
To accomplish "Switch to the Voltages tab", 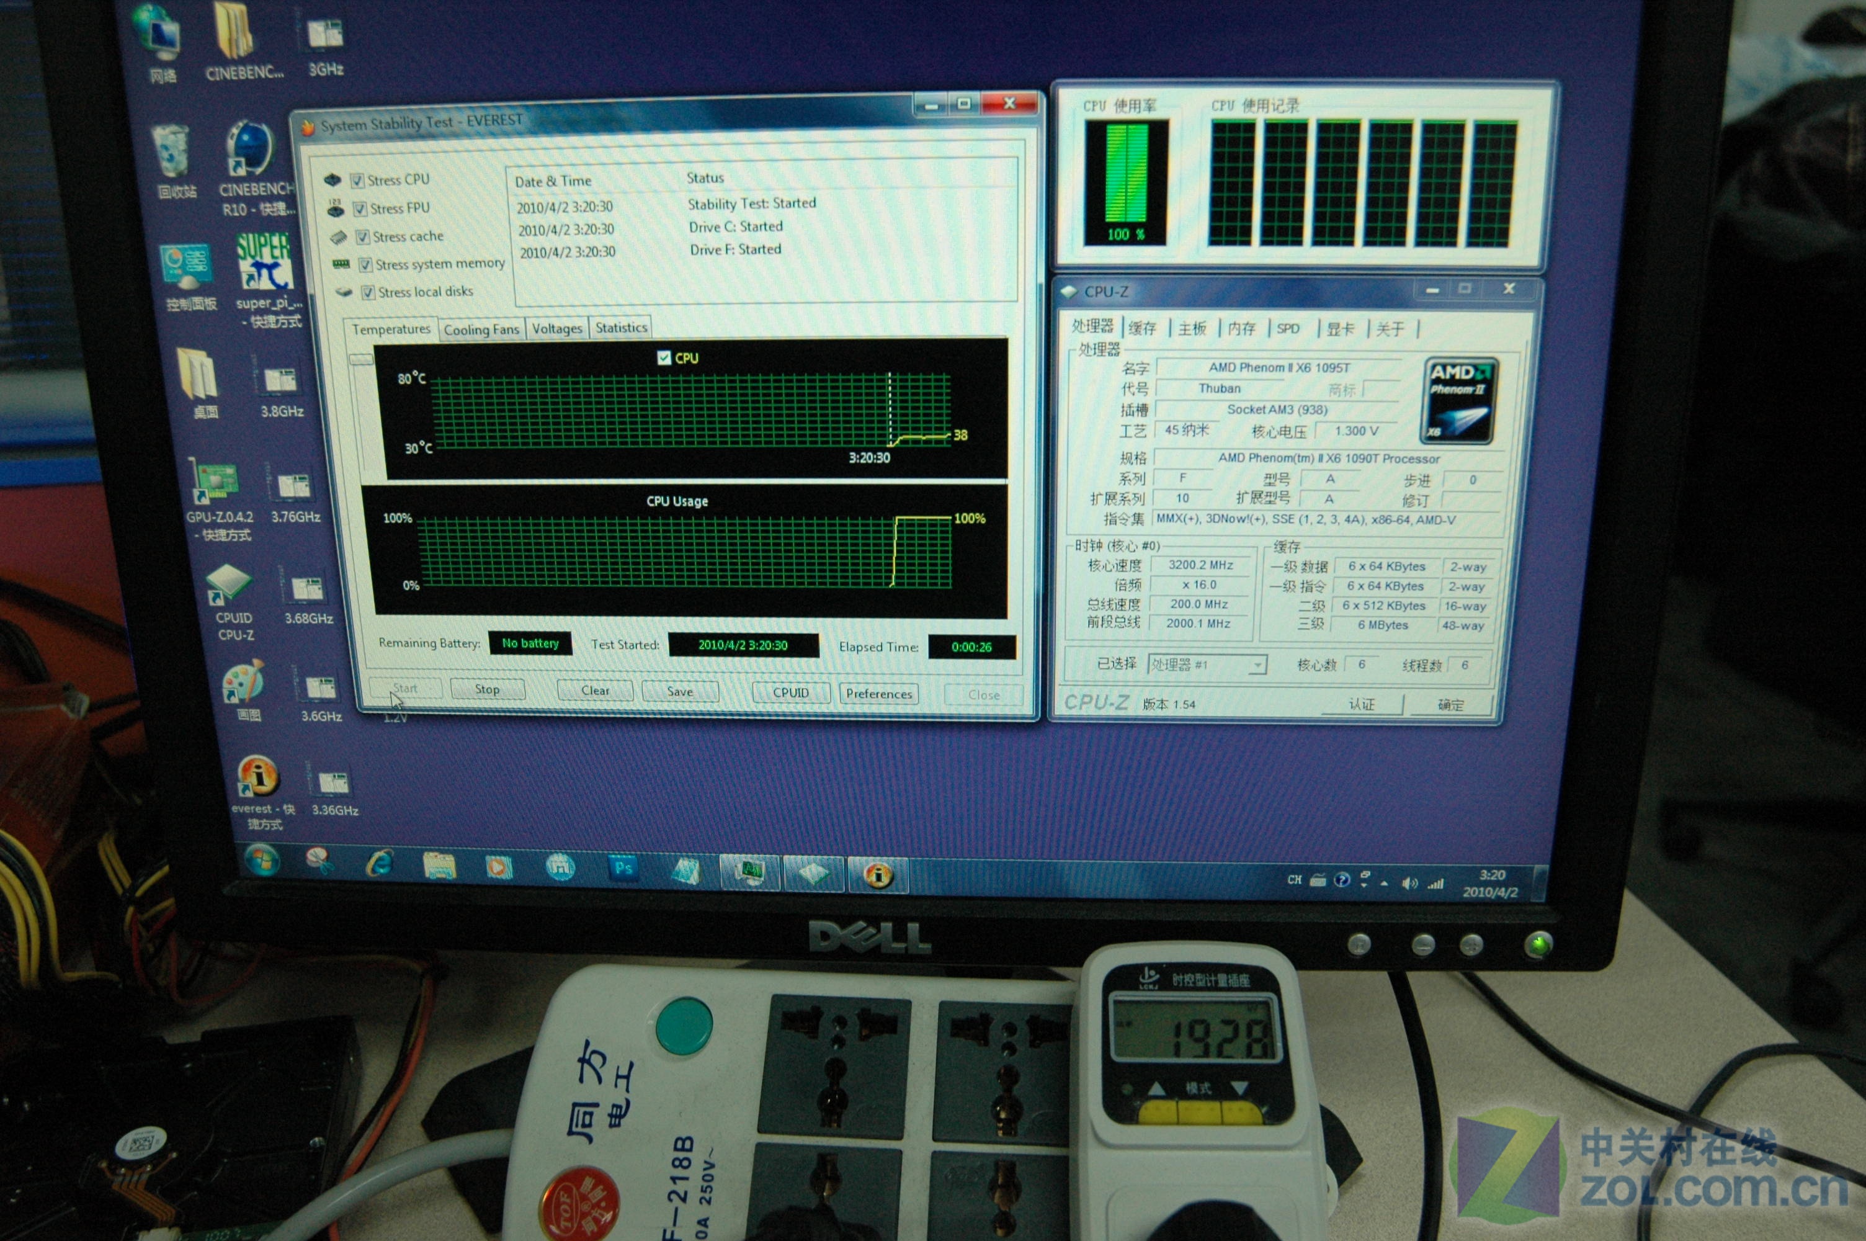I will [x=557, y=328].
